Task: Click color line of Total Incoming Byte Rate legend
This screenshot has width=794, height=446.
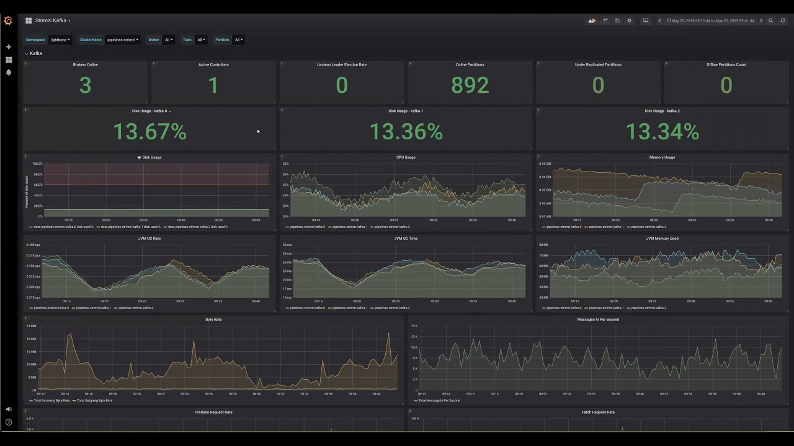Action: tap(31, 401)
